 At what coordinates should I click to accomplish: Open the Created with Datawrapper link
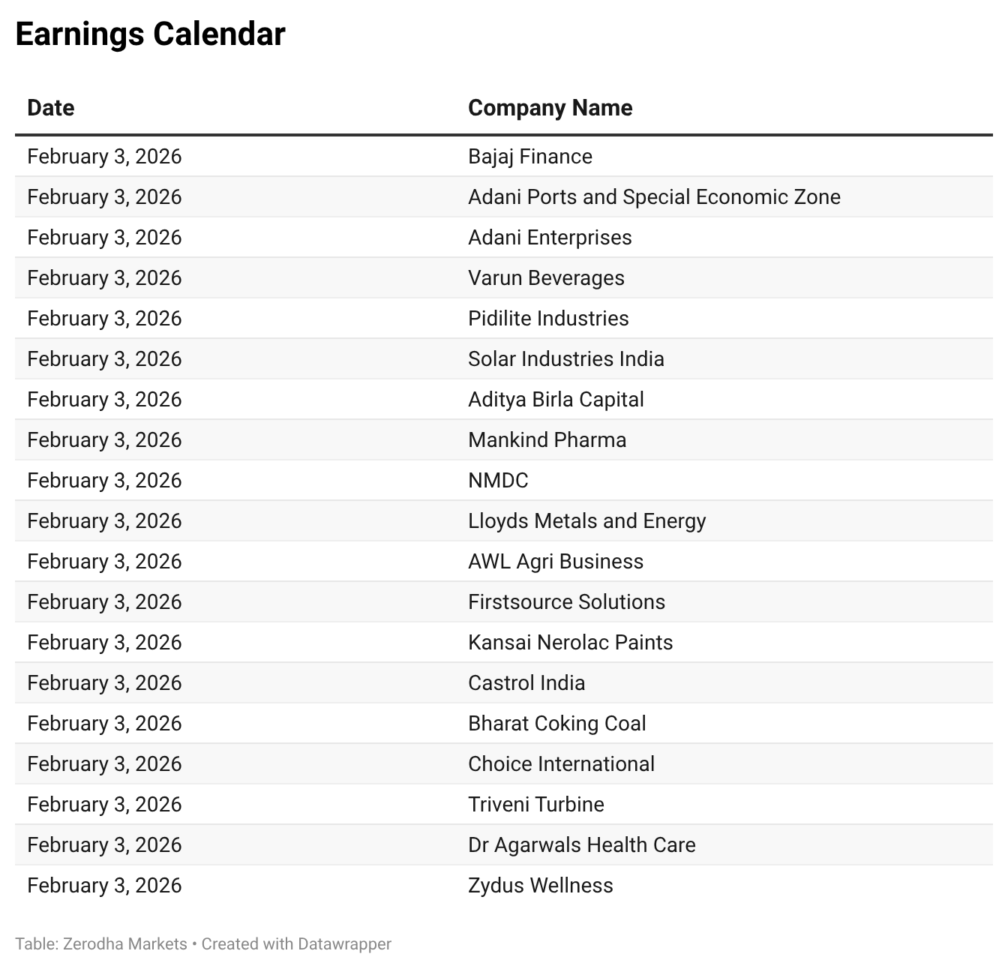(x=296, y=943)
